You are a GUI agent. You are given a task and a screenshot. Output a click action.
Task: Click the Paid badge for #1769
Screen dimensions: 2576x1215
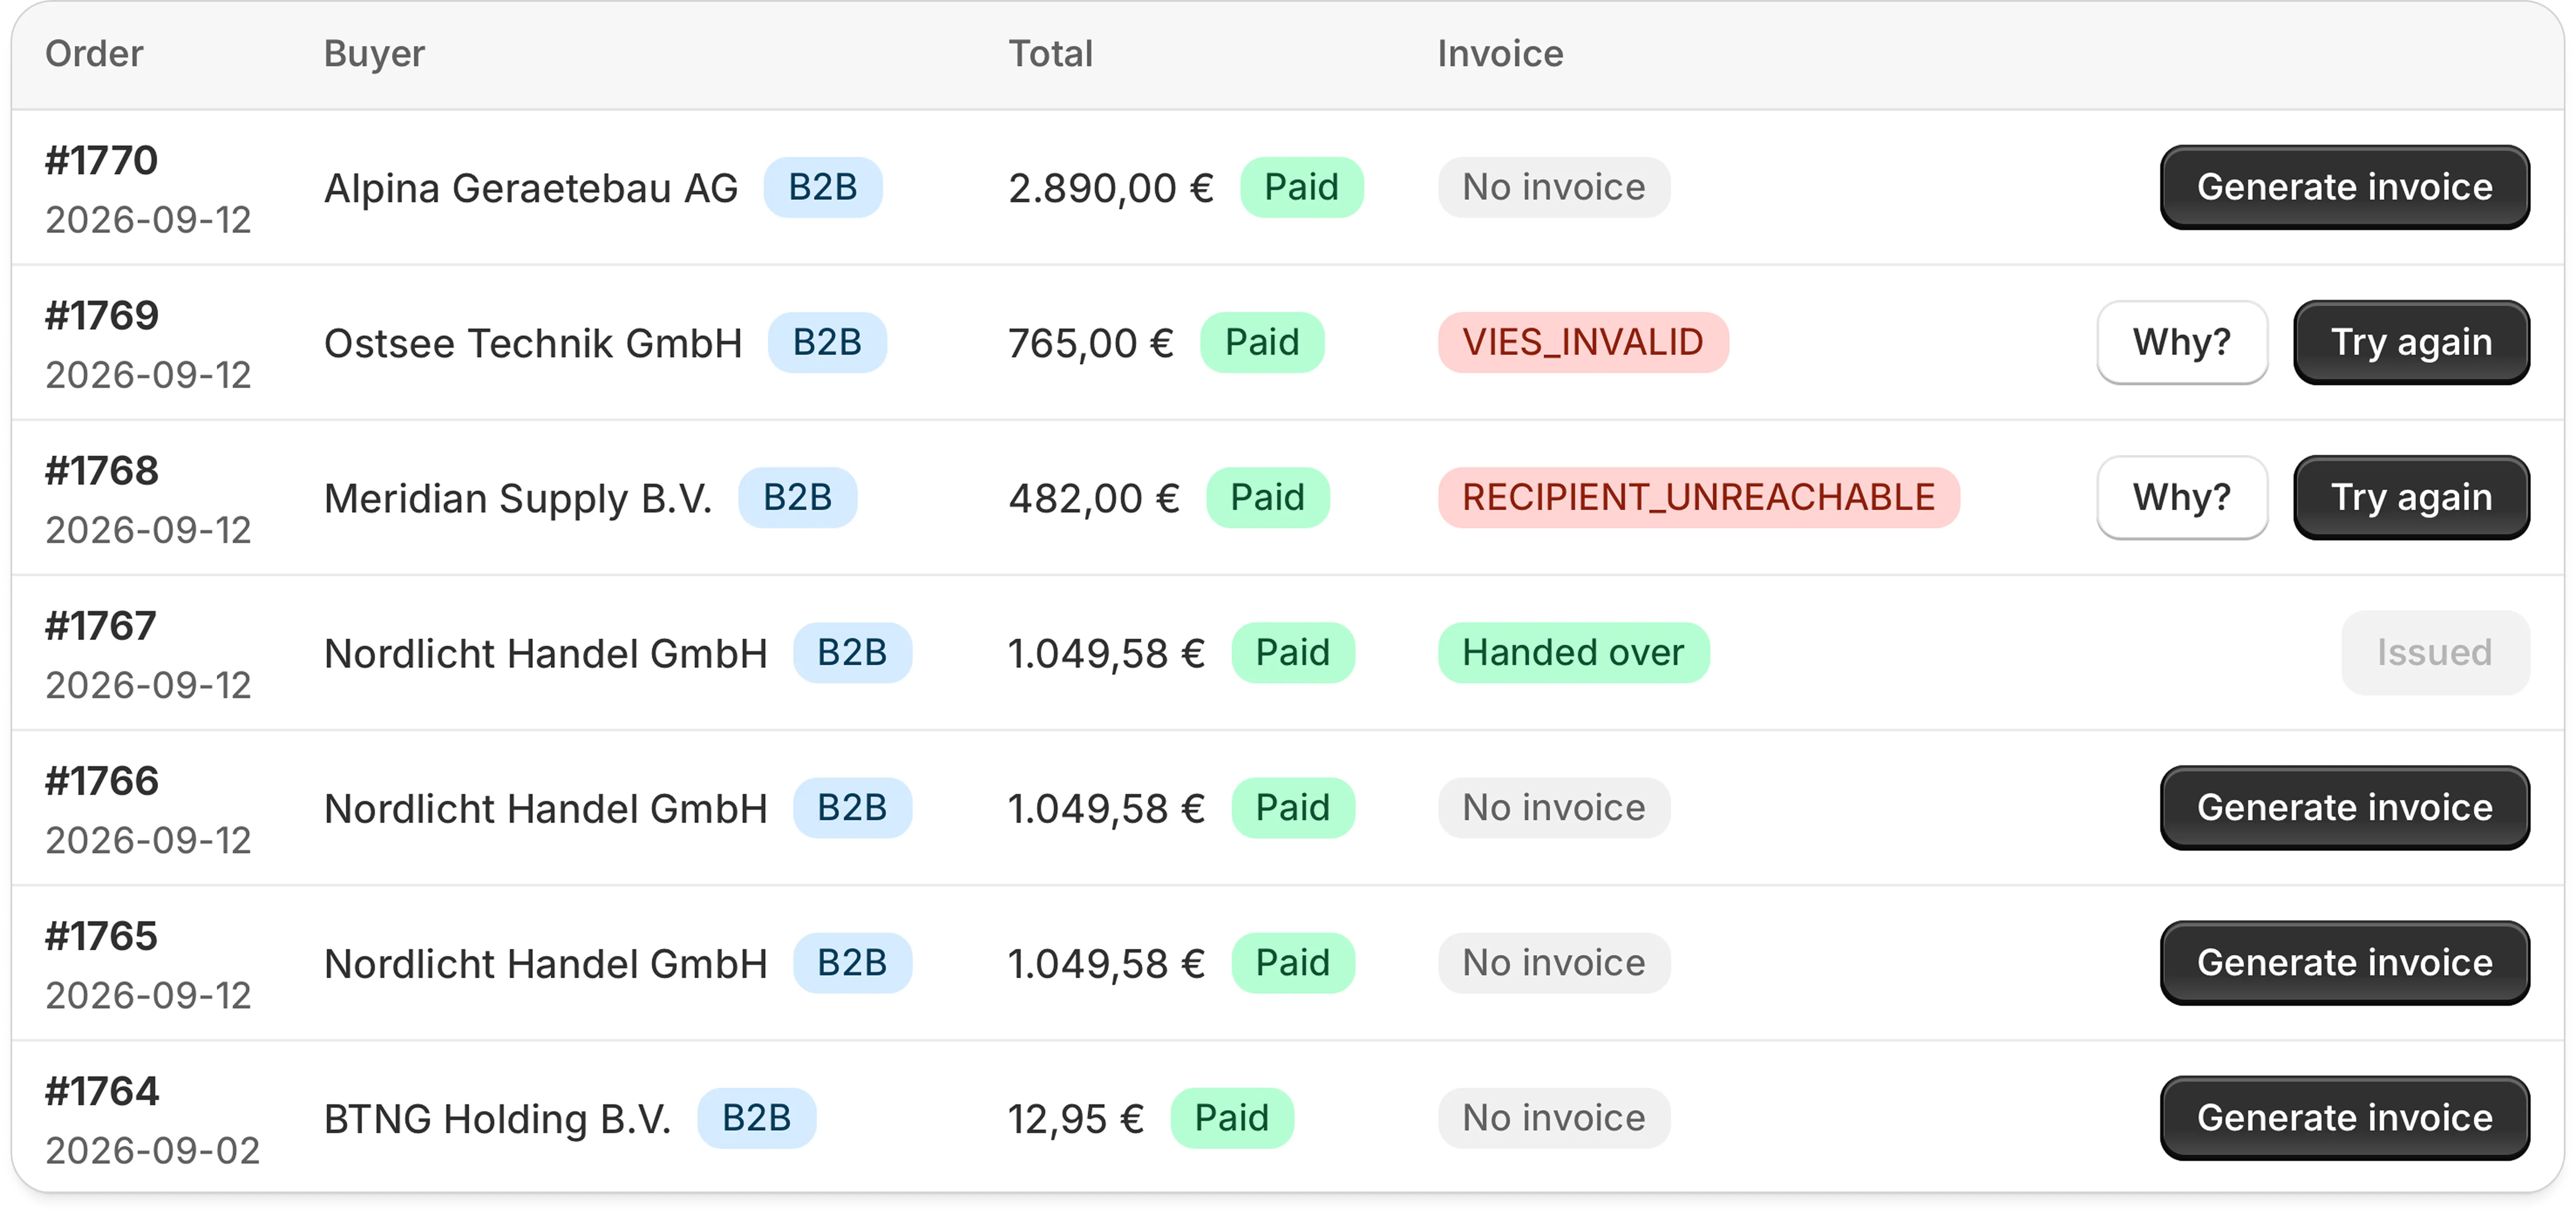tap(1262, 342)
